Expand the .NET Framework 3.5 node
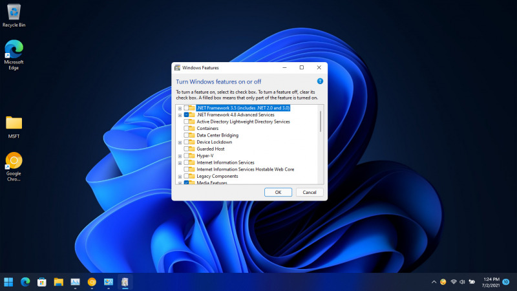The height and width of the screenshot is (291, 517). (x=180, y=108)
